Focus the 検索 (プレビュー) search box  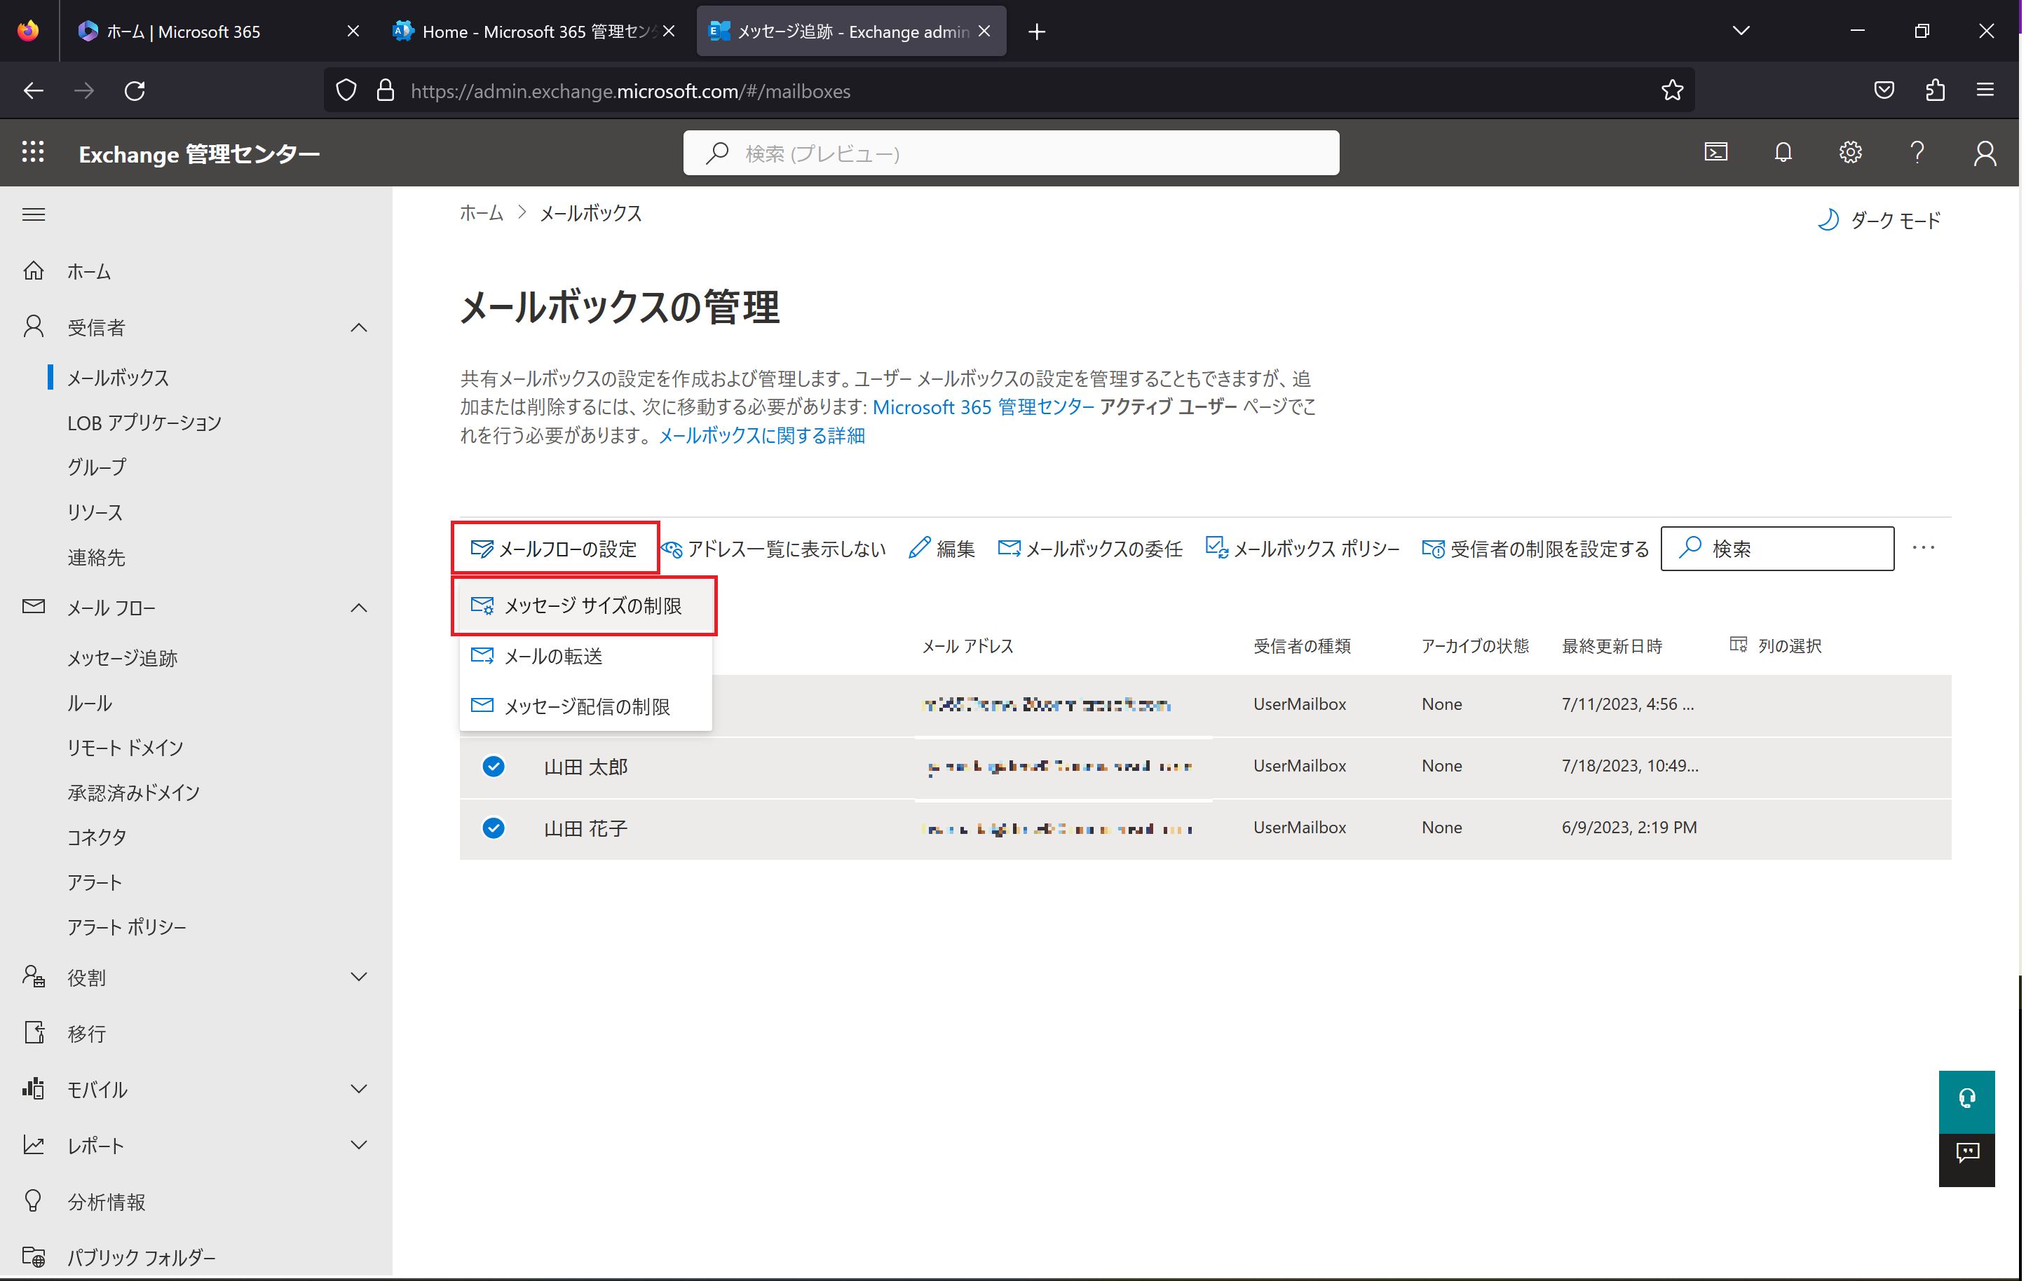[1010, 152]
